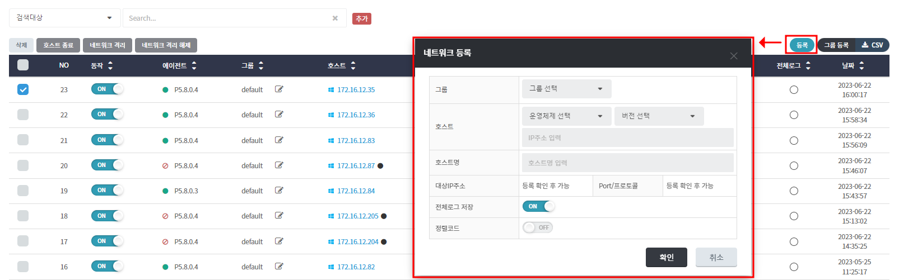Click sort arrows on the 날짜 column
Screen dimensions: 899x280
coord(861,65)
